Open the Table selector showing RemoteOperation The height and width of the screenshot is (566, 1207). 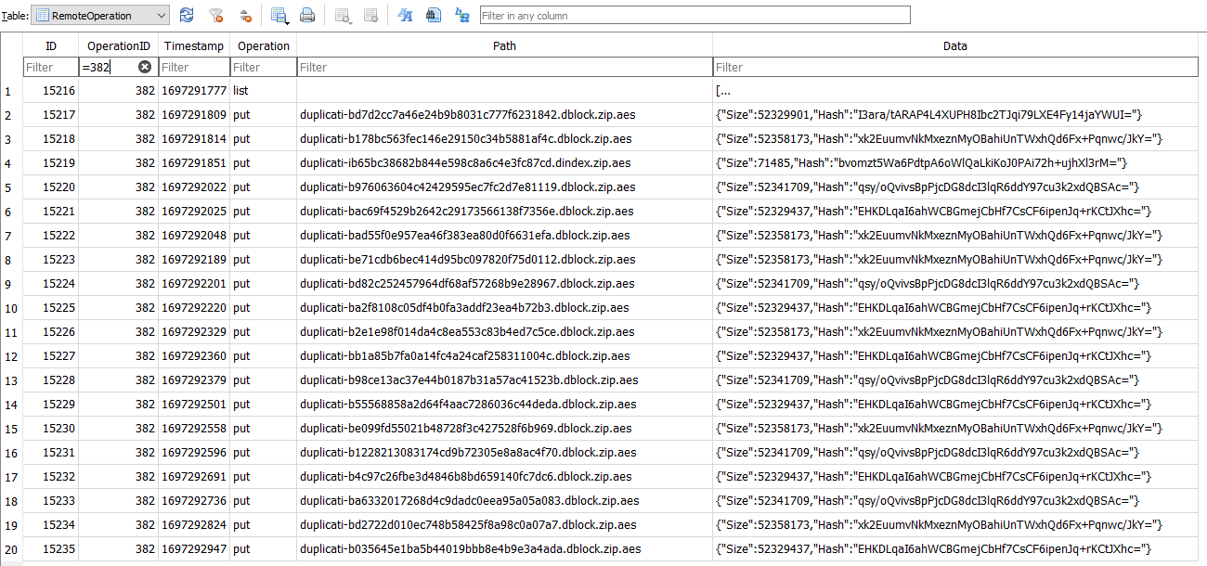[x=99, y=15]
